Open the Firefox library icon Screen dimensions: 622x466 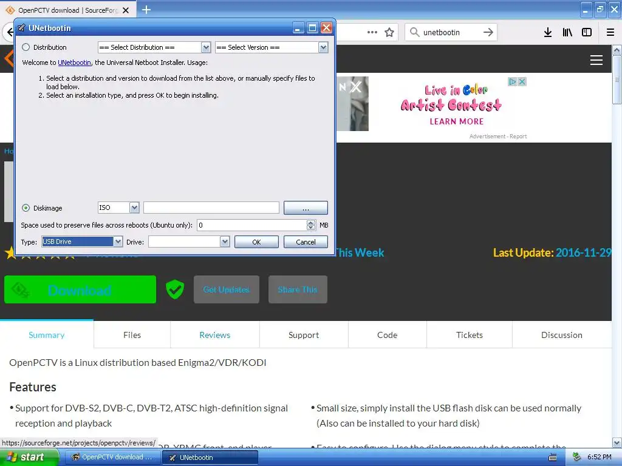567,33
